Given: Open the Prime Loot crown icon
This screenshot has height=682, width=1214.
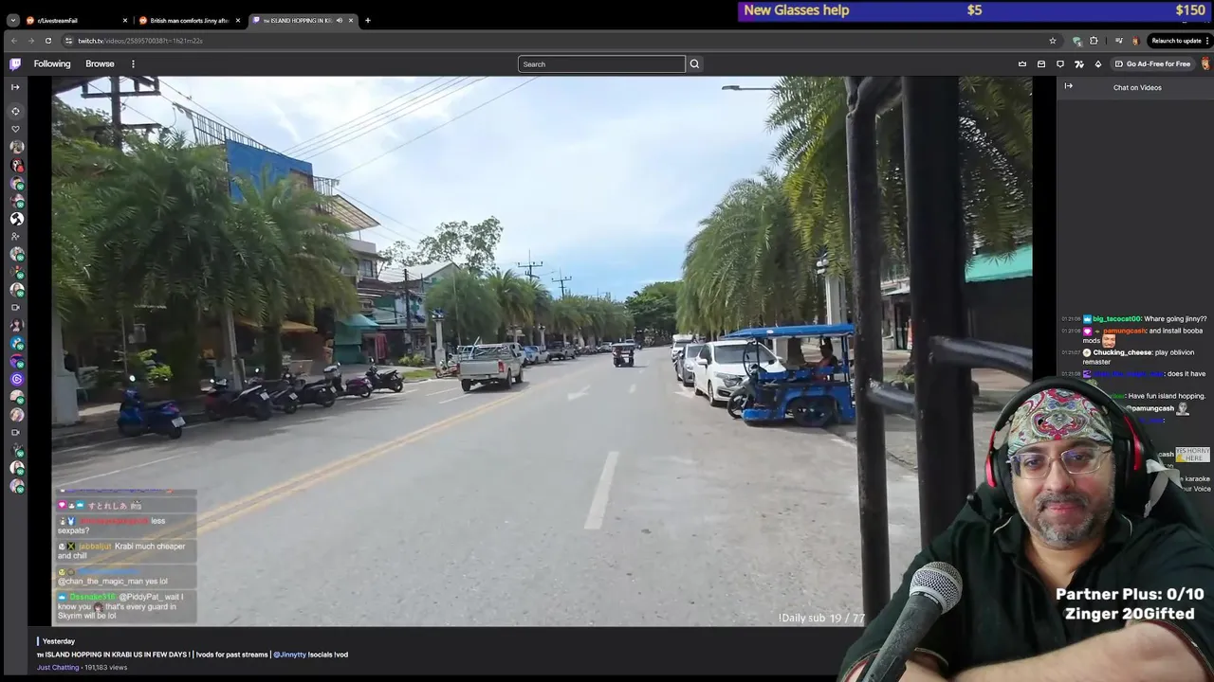Looking at the screenshot, I should (x=1022, y=64).
